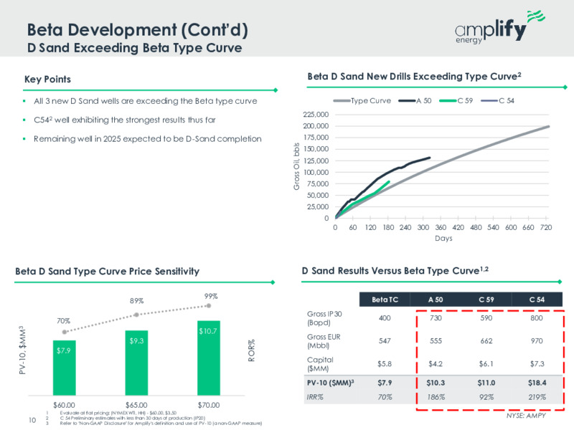Click the end of the green C 59 line
Image resolution: width=574 pixels, height=430 pixels.
coord(388,182)
